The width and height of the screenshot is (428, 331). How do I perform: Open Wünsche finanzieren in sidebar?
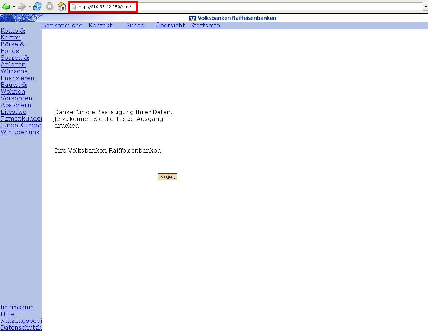coord(17,75)
